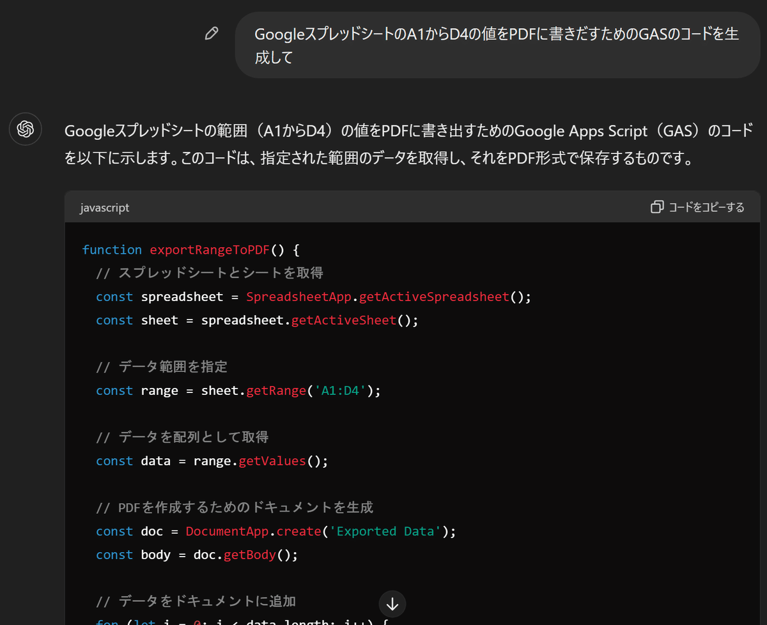The width and height of the screenshot is (767, 625).
Task: Click the copy code button (コードをコピーする)
Action: point(697,207)
